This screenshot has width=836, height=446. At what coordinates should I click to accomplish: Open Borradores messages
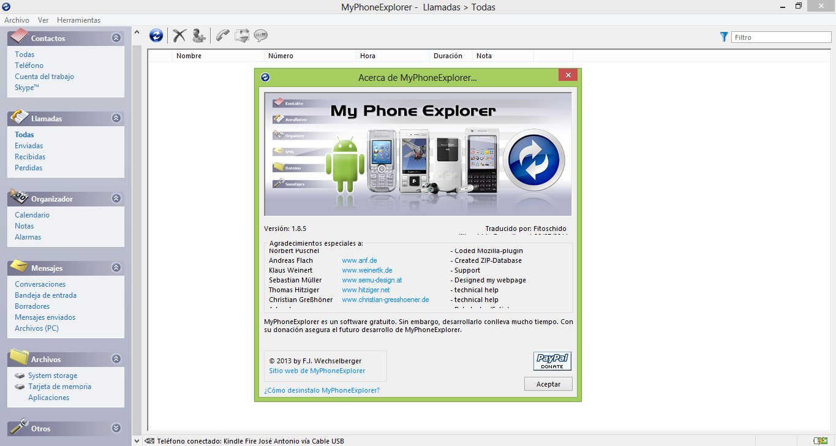click(32, 306)
